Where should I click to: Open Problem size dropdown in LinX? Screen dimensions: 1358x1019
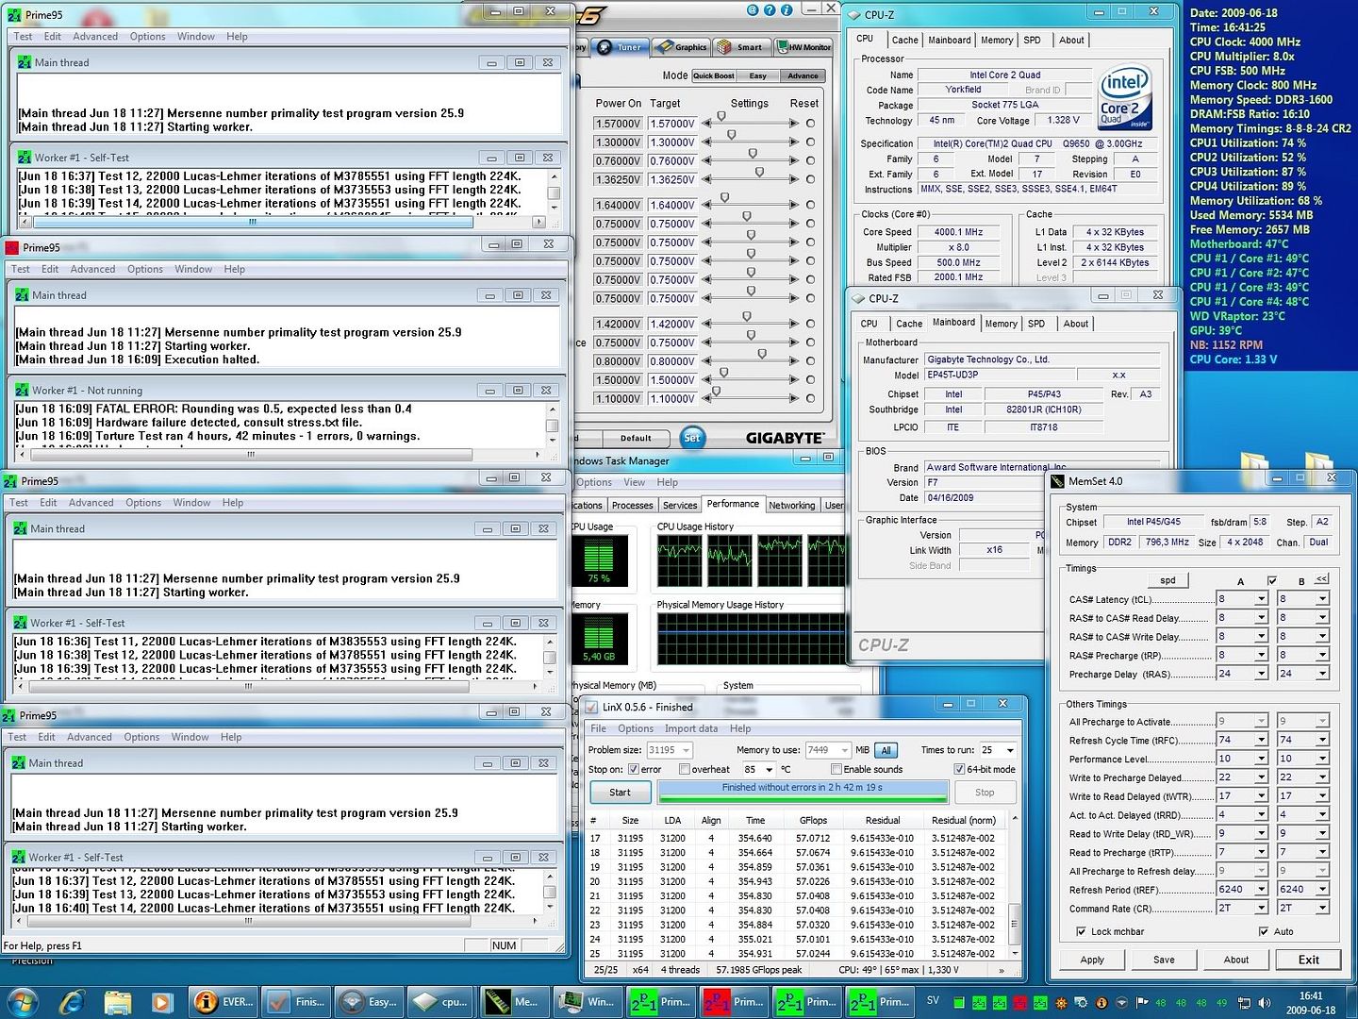tap(686, 750)
